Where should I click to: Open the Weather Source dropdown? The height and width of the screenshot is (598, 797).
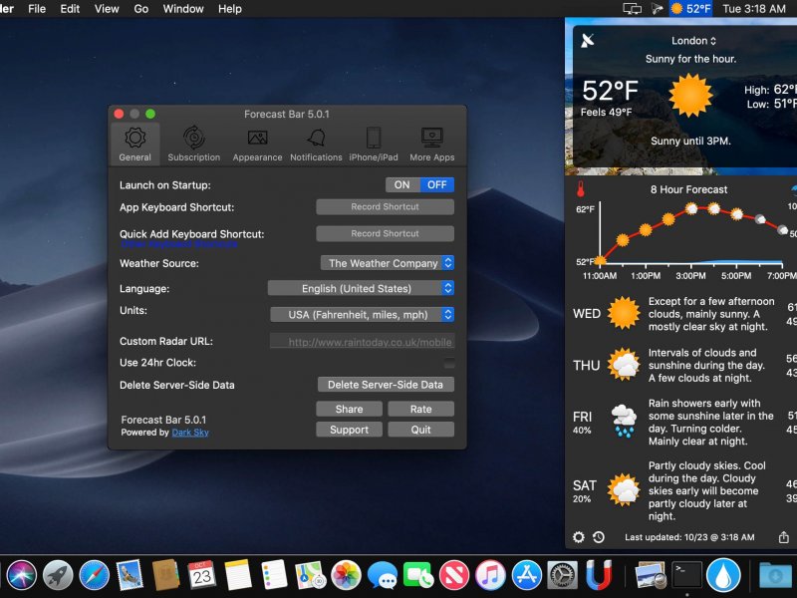coord(387,263)
